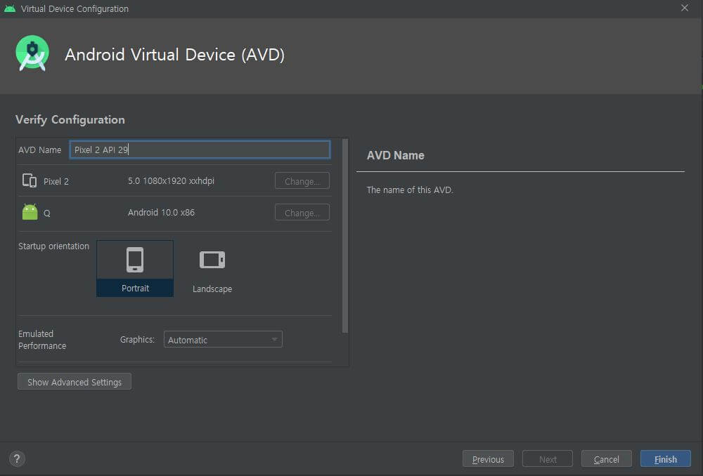
Task: Click the green Android Q release icon
Action: pos(29,212)
